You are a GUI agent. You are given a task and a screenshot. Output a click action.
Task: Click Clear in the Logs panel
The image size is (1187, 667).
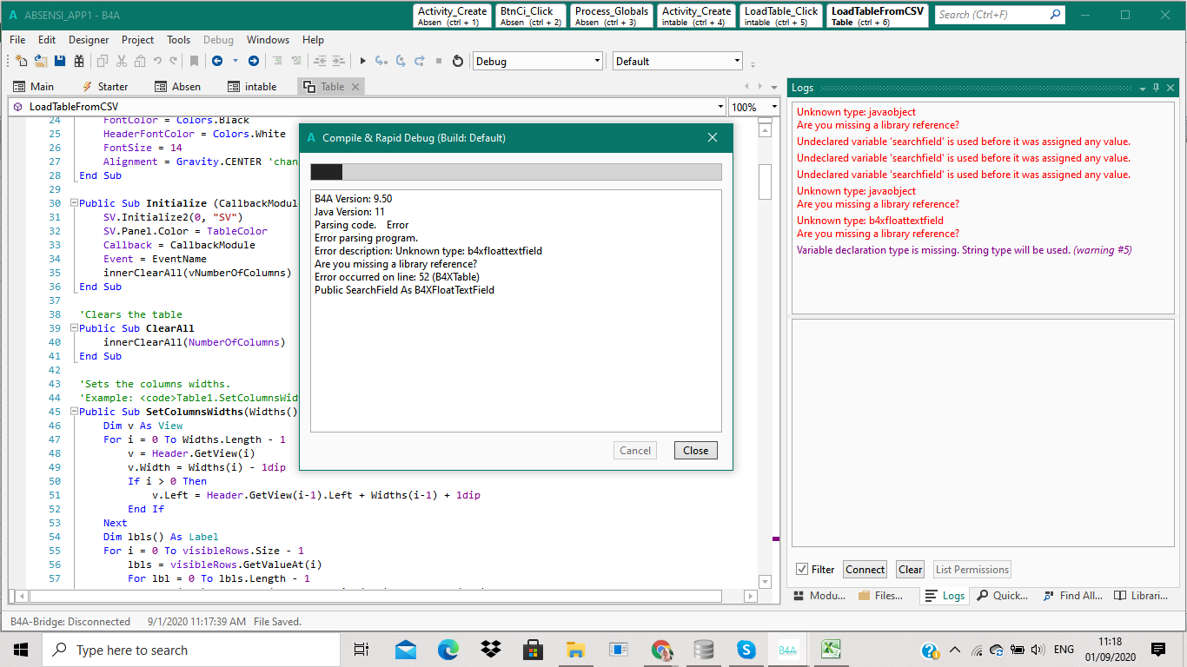910,570
